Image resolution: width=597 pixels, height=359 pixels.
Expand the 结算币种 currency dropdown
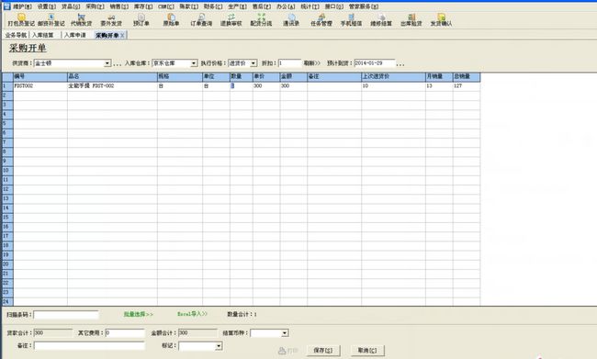tap(285, 333)
